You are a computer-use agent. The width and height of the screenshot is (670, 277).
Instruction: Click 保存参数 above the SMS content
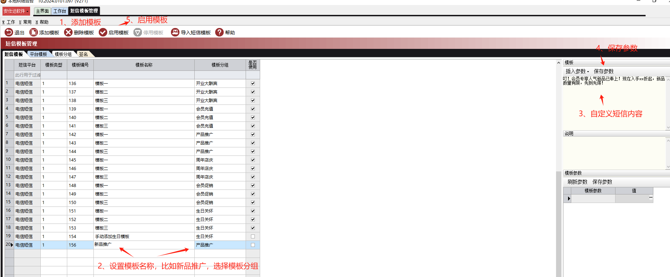[x=603, y=71]
